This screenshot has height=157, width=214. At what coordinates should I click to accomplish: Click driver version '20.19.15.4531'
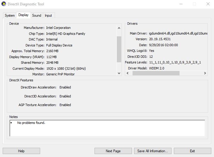pyautogui.click(x=160, y=39)
